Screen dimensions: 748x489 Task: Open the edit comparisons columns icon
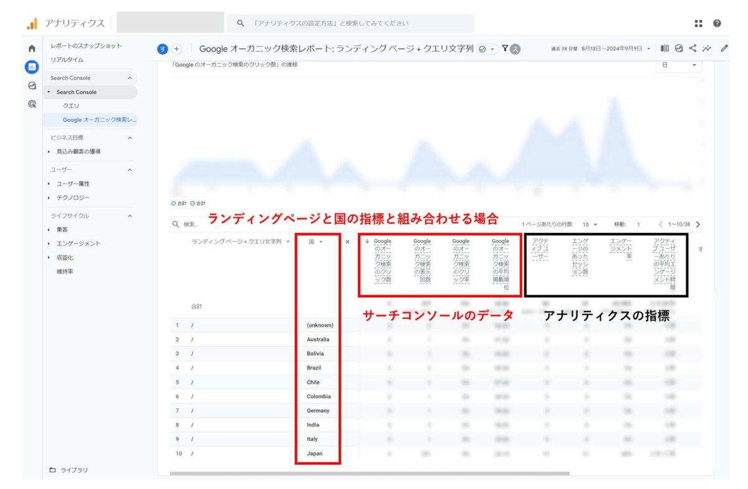665,48
